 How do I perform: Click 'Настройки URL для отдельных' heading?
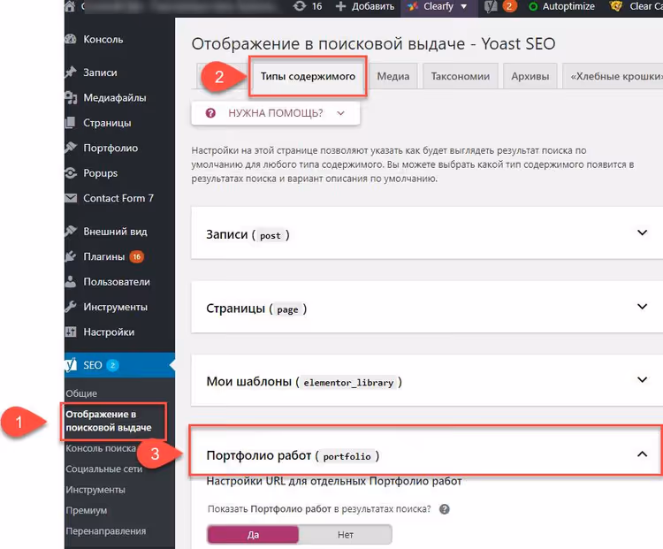(334, 481)
